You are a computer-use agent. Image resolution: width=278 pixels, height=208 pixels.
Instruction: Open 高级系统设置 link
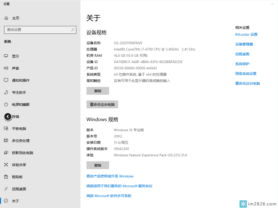click(x=246, y=74)
